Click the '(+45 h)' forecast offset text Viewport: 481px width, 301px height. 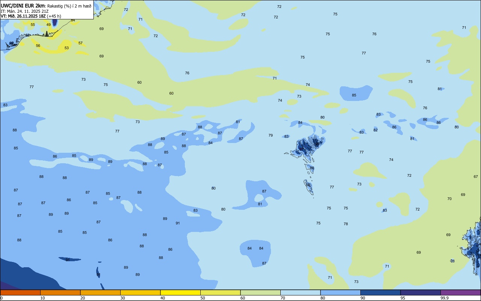54,16
